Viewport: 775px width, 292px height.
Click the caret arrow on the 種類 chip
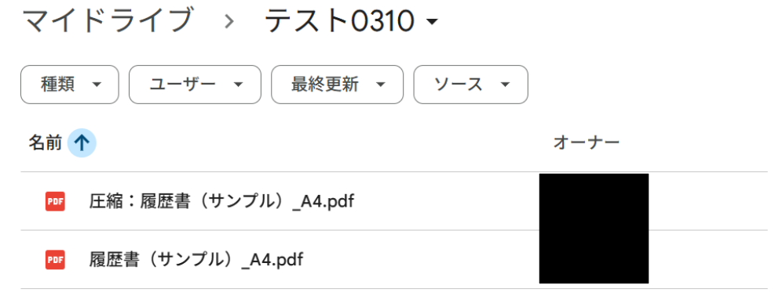point(97,85)
